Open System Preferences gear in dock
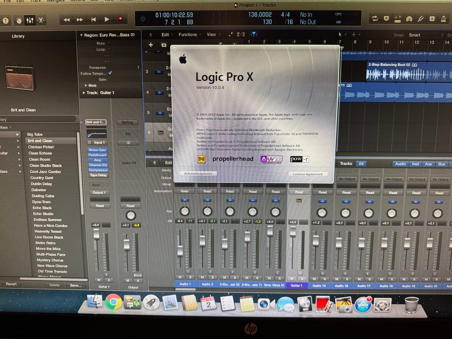The height and width of the screenshot is (339, 452). [382, 305]
